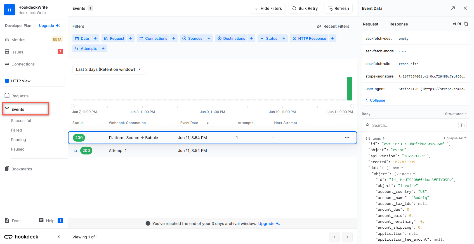The height and width of the screenshot is (244, 474).
Task: Add a Destinations filter with plus icon
Action: (x=251, y=38)
